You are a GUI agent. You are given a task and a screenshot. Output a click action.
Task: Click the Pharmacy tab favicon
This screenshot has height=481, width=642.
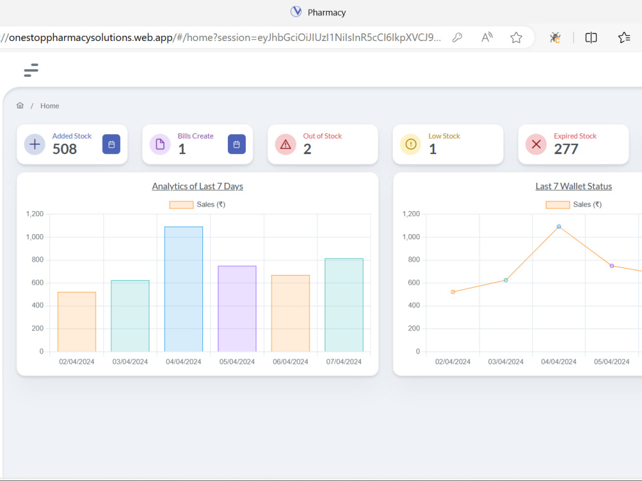296,12
